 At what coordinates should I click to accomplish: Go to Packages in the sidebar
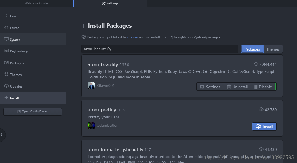tap(33, 63)
